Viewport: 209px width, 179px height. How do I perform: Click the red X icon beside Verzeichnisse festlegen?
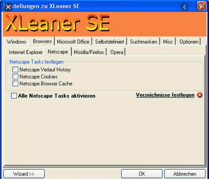pyautogui.click(x=199, y=95)
